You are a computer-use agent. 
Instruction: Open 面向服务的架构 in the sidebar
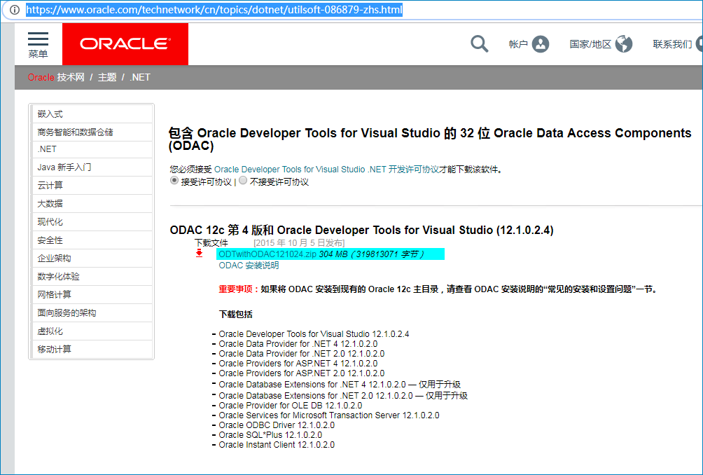pos(92,313)
